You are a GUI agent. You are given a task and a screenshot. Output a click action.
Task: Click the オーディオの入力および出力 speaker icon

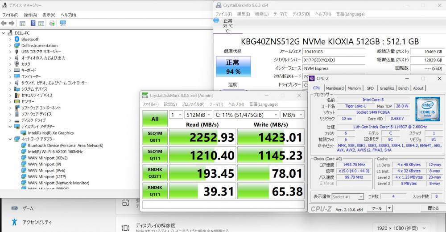click(17, 58)
